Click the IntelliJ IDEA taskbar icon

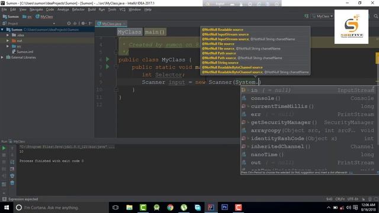click(211, 208)
